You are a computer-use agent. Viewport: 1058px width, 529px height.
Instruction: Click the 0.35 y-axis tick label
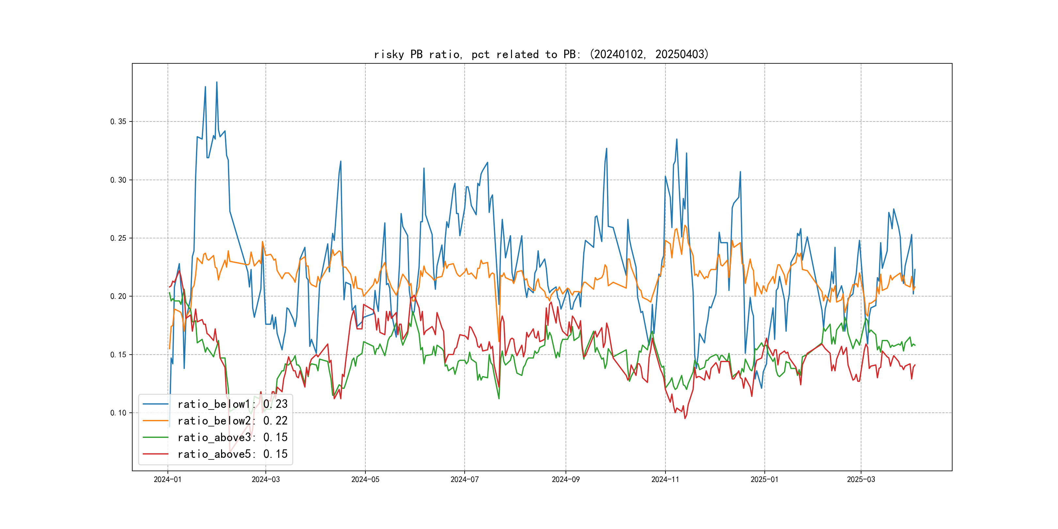pos(118,121)
